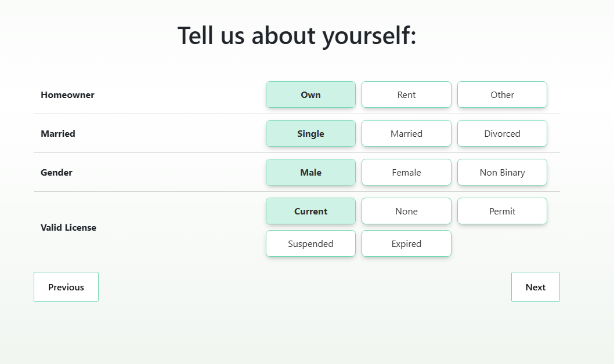This screenshot has width=614, height=364.
Task: Select the Permit license option
Action: pyautogui.click(x=502, y=211)
